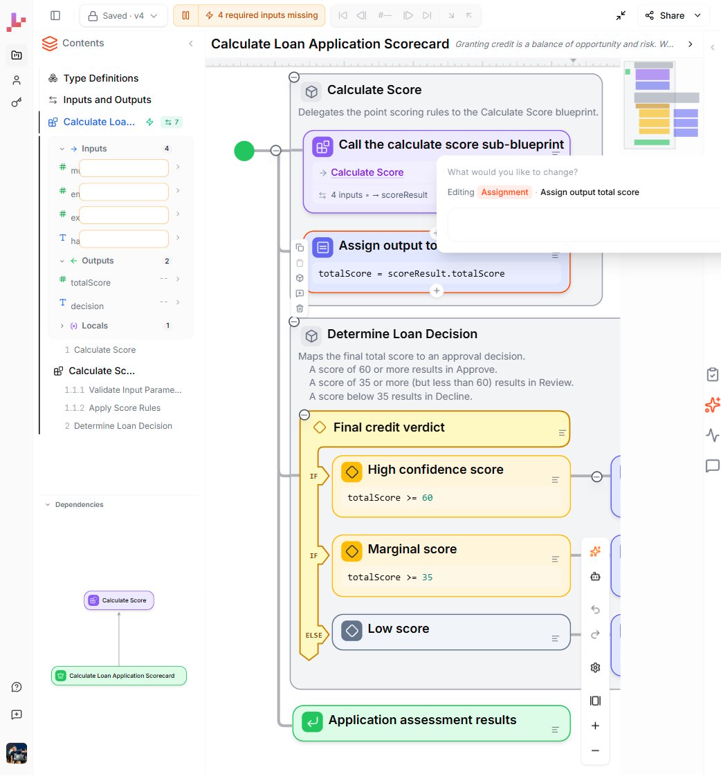Collapse view with minimize arrows icon
Viewport: 721px width, 776px height.
[x=621, y=15]
